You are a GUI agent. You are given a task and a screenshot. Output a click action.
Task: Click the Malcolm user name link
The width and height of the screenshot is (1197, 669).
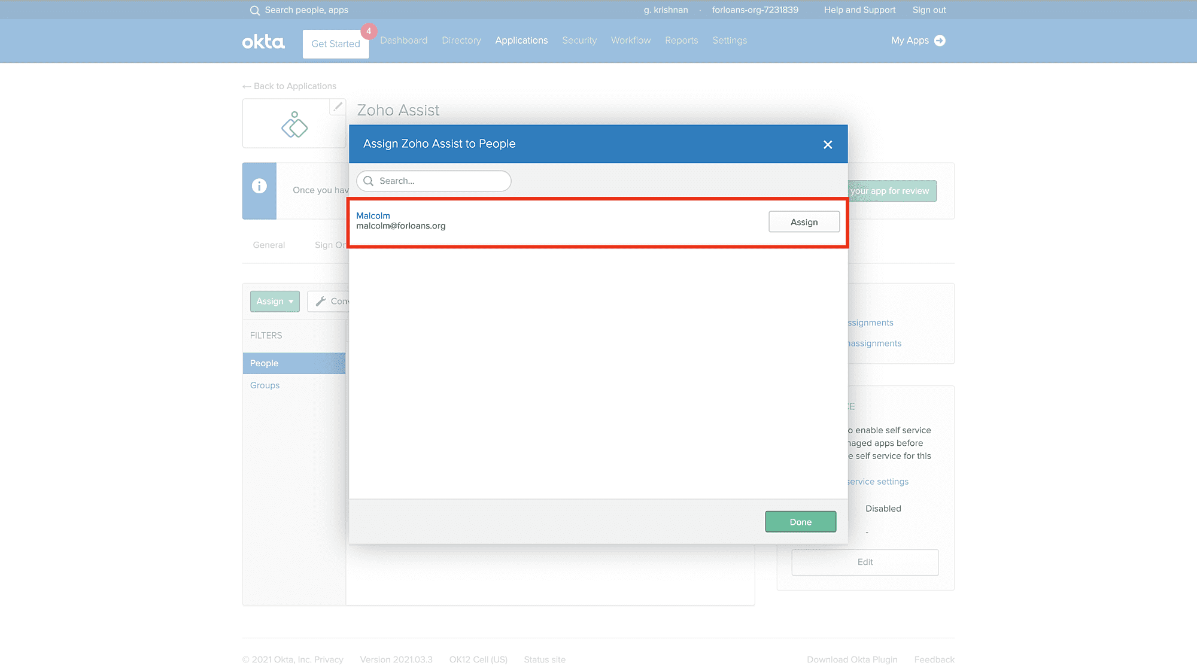373,215
